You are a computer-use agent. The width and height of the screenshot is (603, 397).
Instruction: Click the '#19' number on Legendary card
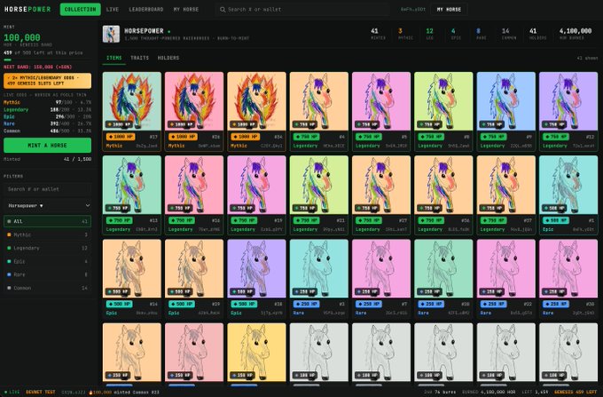278,220
